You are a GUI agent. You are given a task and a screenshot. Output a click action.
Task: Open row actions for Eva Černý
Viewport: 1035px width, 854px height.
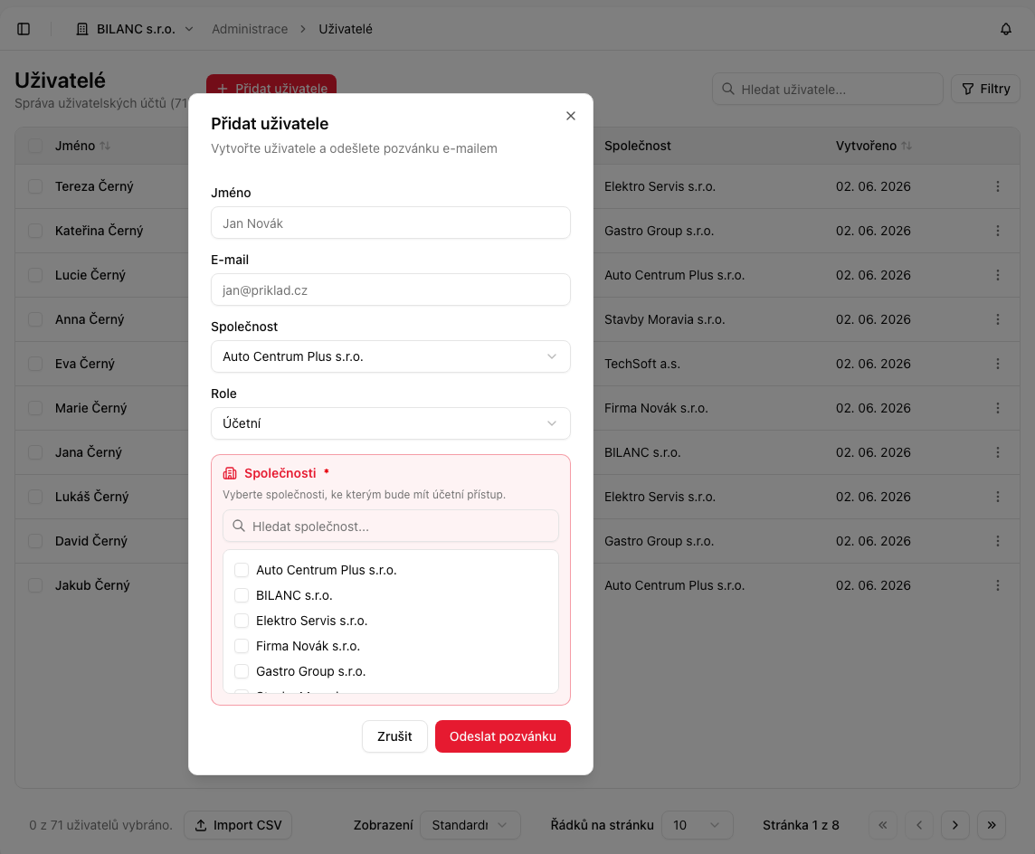[997, 364]
